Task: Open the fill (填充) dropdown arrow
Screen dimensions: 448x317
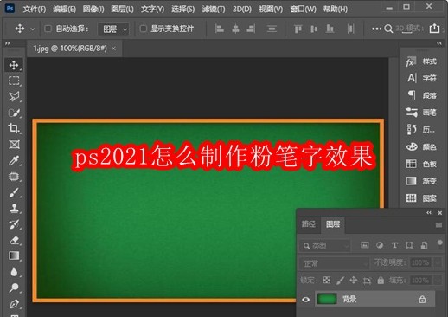Action: tap(438, 280)
